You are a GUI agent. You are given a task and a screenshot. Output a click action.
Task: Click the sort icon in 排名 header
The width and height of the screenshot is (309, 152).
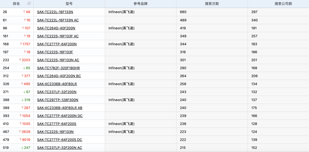click(x=29, y=4)
